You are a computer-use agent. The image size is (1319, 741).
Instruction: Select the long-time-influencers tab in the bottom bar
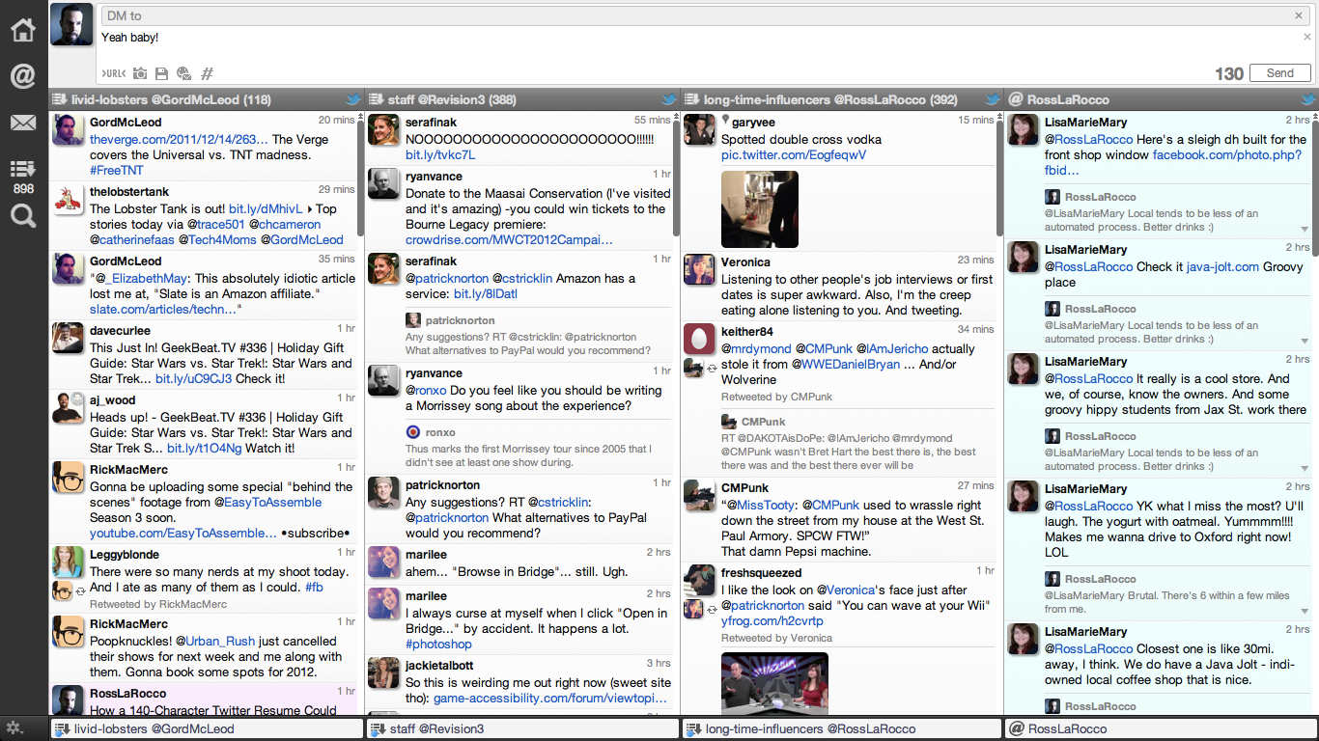pyautogui.click(x=842, y=728)
